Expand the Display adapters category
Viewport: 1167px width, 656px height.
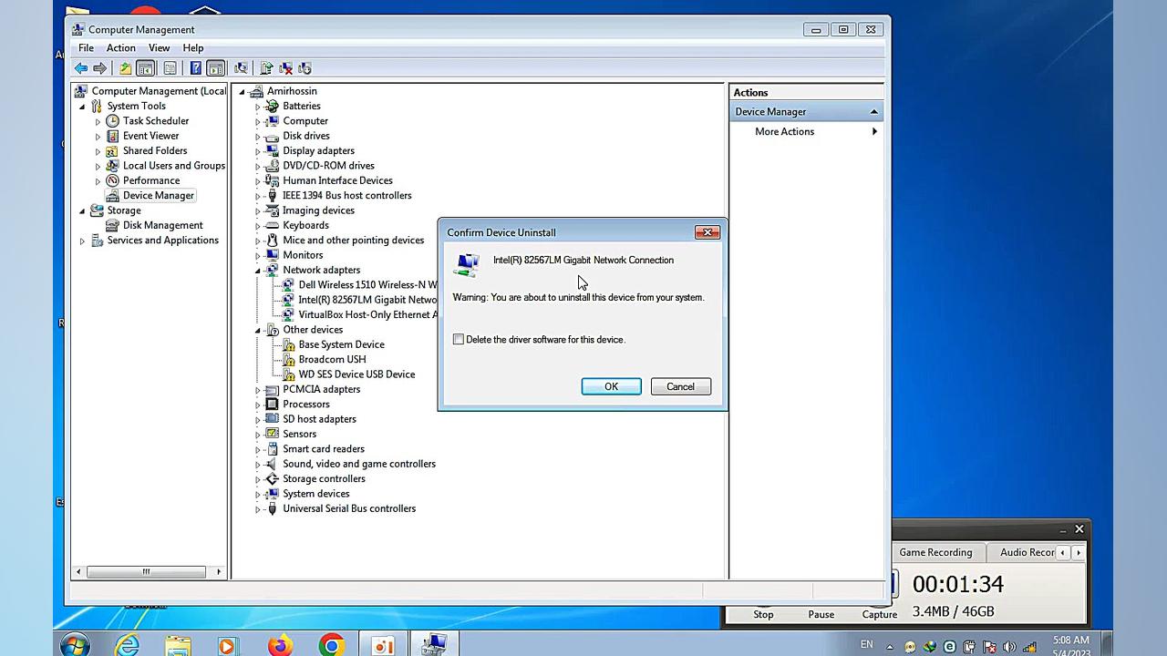tap(258, 151)
